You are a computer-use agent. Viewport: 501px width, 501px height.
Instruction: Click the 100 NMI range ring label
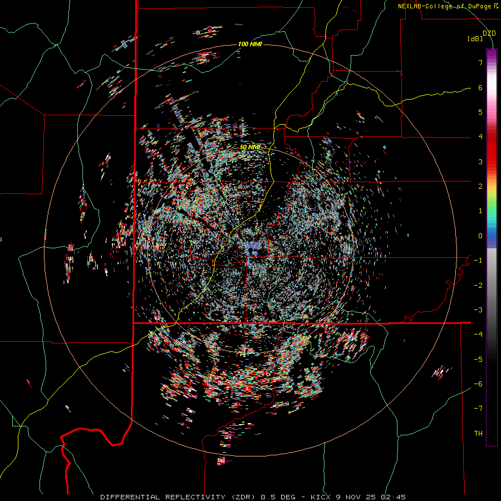pyautogui.click(x=250, y=44)
